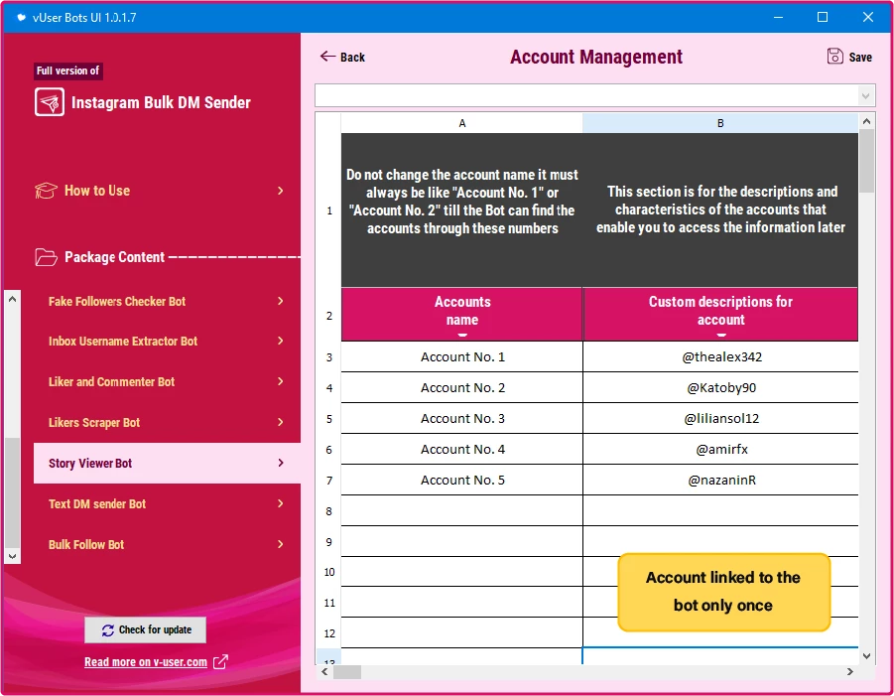Image resolution: width=894 pixels, height=696 pixels.
Task: Select Text DM sender Bot in sidebar
Action: [167, 503]
